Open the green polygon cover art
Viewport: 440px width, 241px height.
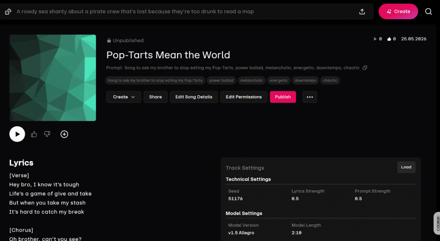(53, 78)
